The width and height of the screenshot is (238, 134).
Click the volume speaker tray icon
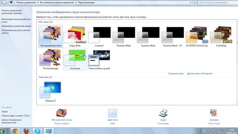click(x=222, y=131)
